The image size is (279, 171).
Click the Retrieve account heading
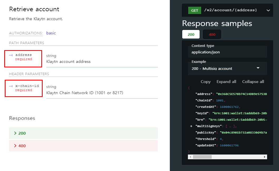[x=34, y=9]
